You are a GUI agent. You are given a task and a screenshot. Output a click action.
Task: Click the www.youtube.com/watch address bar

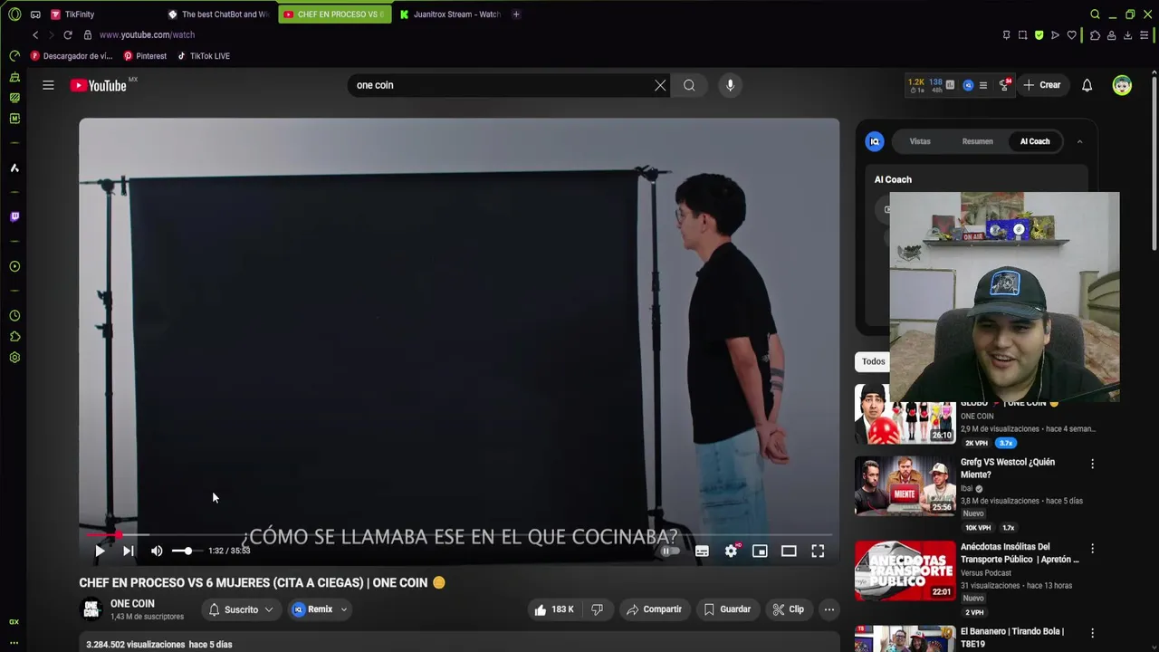[147, 34]
